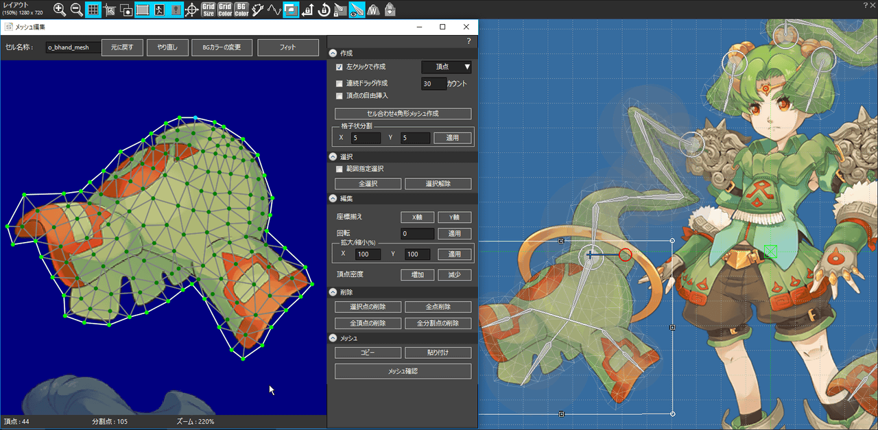Toggle the highlighted layered-rectangle icon
This screenshot has height=430, width=878.
(x=291, y=10)
